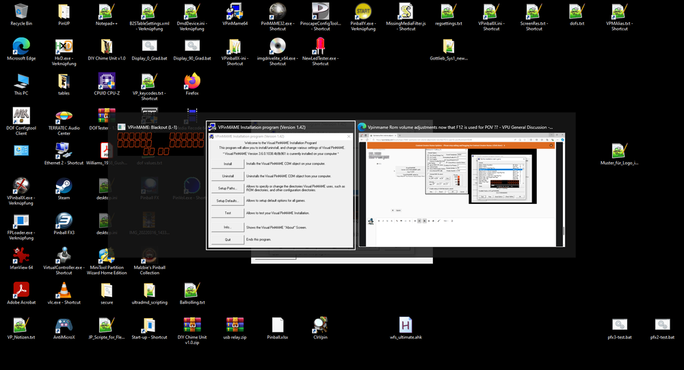Launch the Notepad++ desktop shortcut
Screen dimensions: 684x370
point(107,12)
